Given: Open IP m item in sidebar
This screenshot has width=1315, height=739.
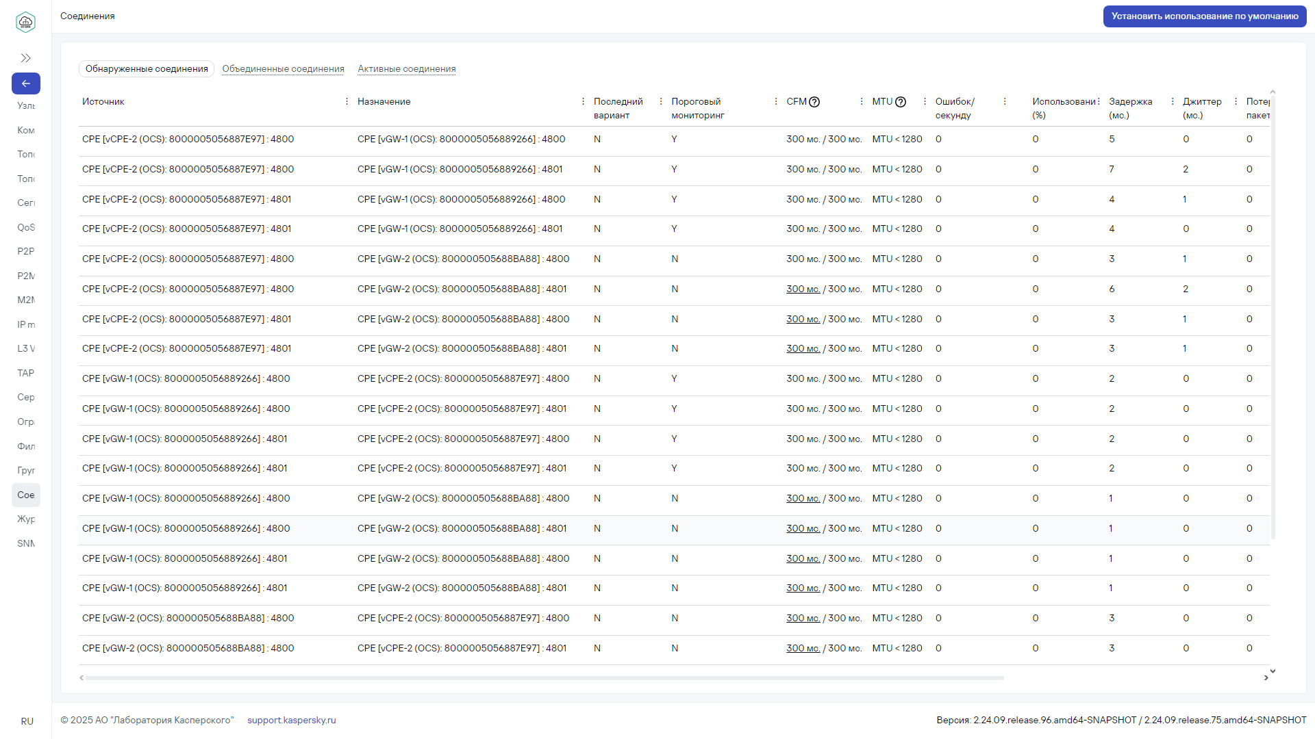Looking at the screenshot, I should point(26,324).
